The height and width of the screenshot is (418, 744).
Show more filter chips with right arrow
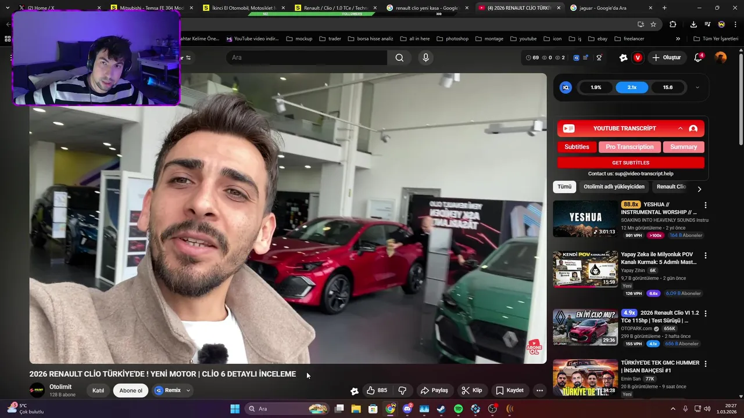(x=699, y=189)
